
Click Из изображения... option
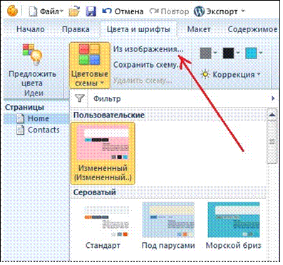click(148, 49)
